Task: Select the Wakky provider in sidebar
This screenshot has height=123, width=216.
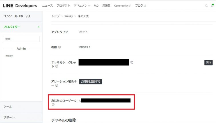Action: [x=9, y=56]
